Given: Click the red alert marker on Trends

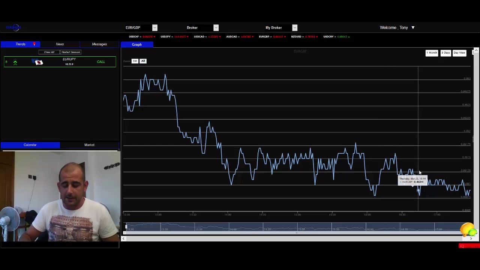Looking at the screenshot, I should point(34,44).
